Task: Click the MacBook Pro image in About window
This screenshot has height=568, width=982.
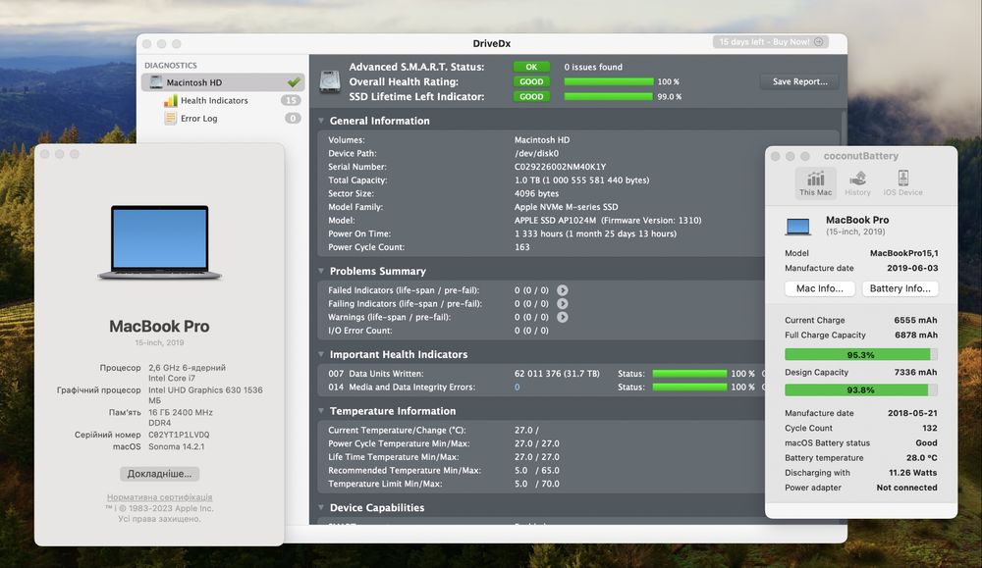Action: pyautogui.click(x=160, y=242)
